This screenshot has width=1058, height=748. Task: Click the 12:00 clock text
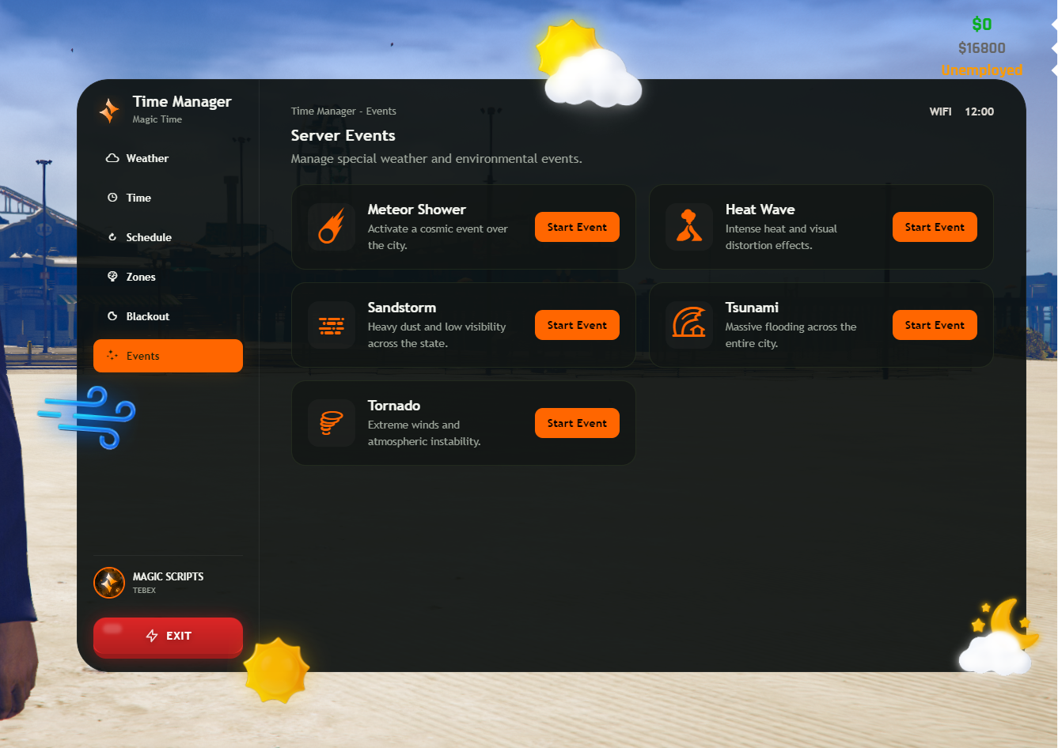(979, 111)
